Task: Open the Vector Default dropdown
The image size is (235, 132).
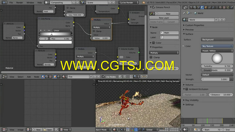Action: pos(217,75)
